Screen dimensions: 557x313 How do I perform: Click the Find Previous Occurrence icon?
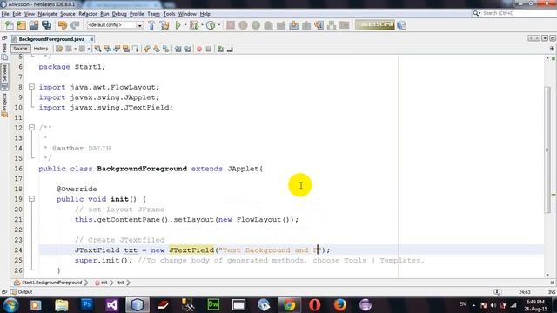pos(107,49)
